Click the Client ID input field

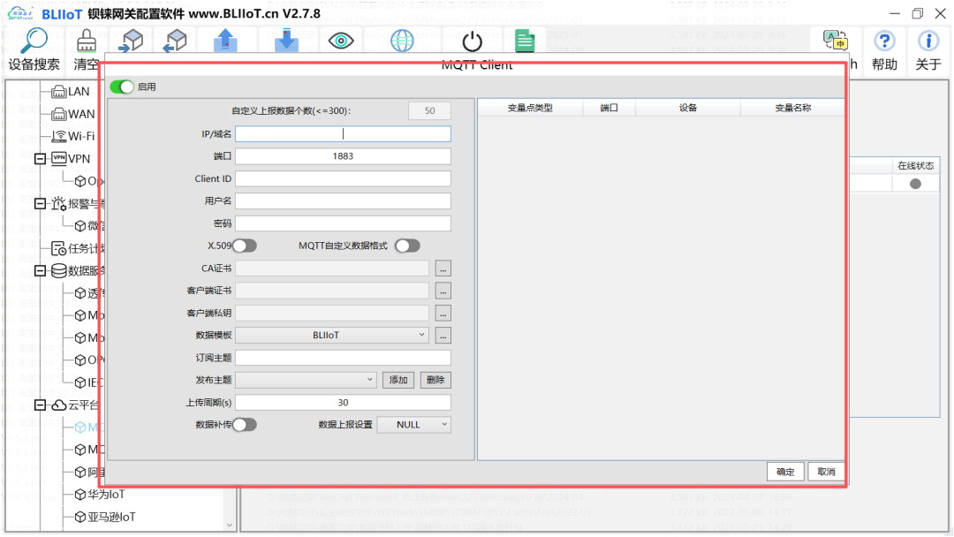coord(343,178)
